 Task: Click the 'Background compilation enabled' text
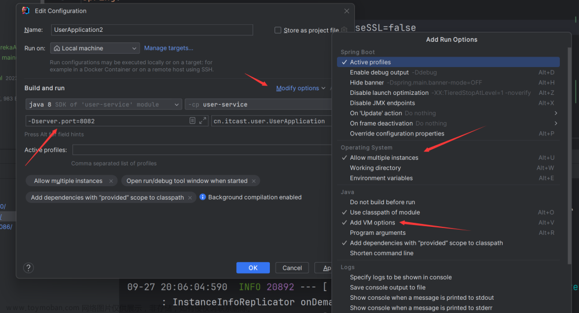[x=255, y=197]
